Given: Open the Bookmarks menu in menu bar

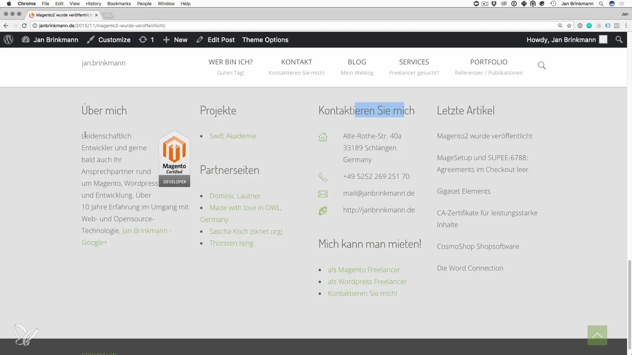Looking at the screenshot, I should click(x=119, y=4).
